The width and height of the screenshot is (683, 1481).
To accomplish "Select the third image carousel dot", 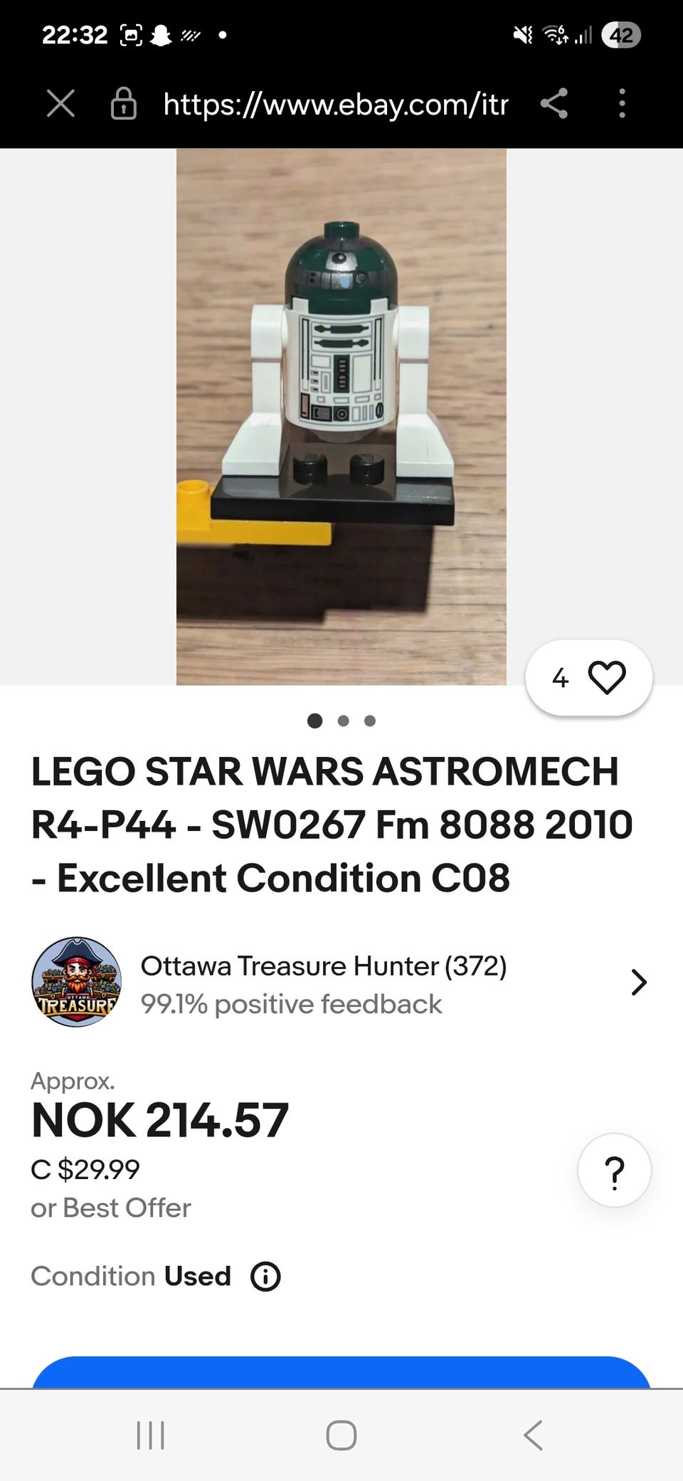I will pos(369,721).
